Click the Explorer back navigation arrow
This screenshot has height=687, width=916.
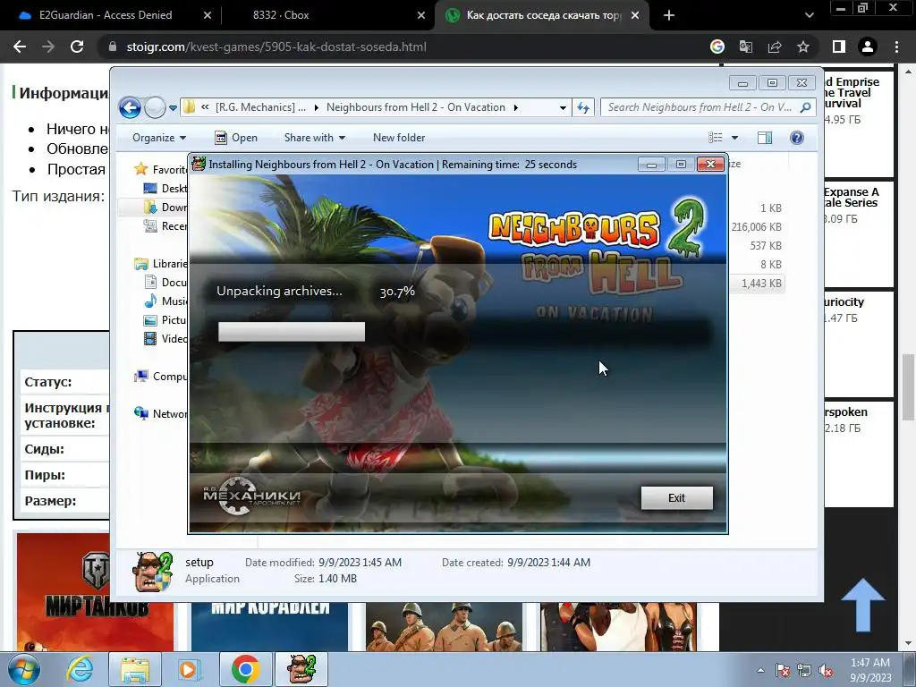pos(130,107)
